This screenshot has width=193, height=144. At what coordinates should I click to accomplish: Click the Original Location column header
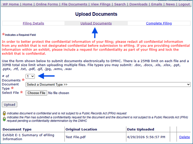coord(81,129)
